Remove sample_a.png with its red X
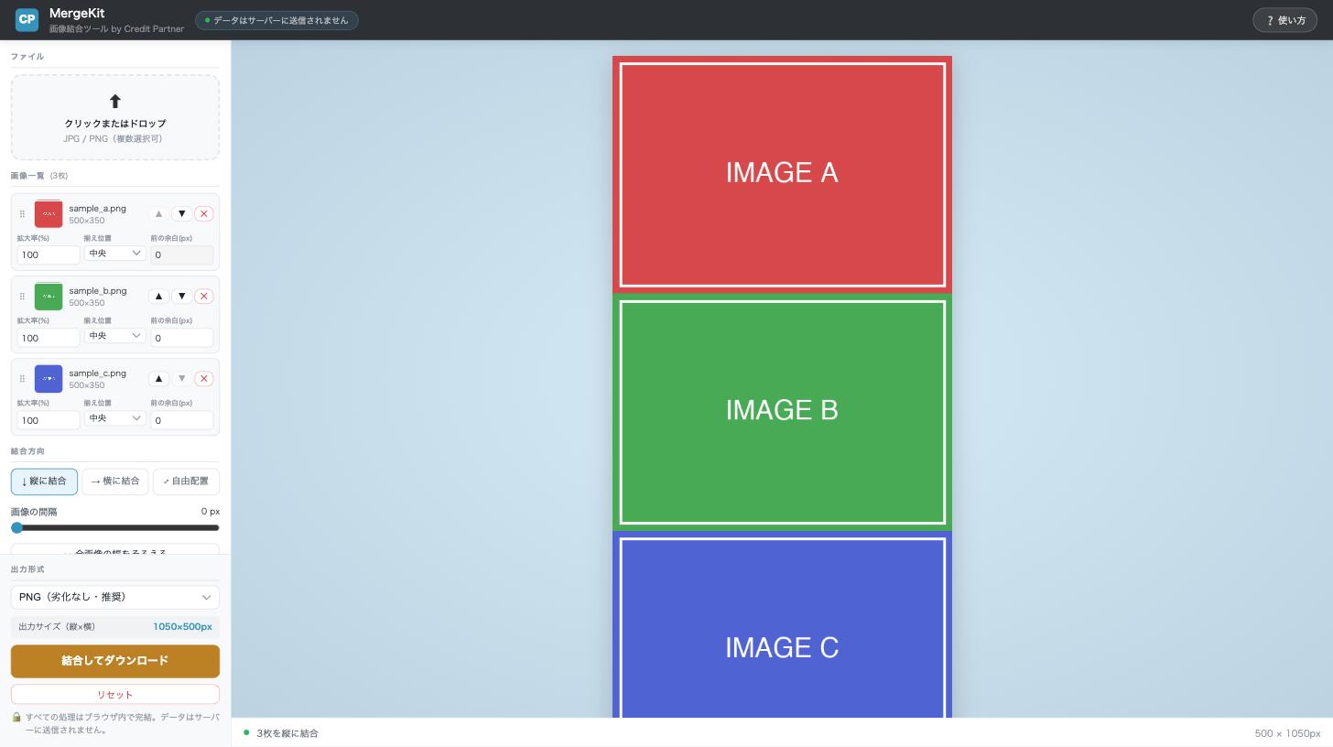This screenshot has width=1333, height=747. tap(204, 214)
